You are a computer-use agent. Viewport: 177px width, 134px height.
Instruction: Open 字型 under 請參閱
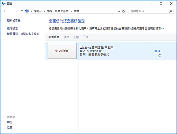point(10,122)
